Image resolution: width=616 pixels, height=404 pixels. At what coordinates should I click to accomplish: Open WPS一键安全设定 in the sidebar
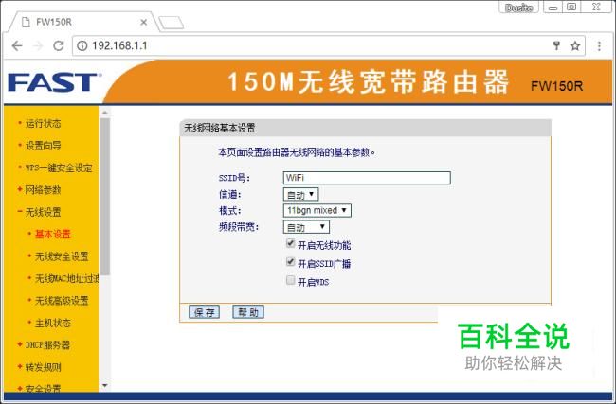point(59,167)
